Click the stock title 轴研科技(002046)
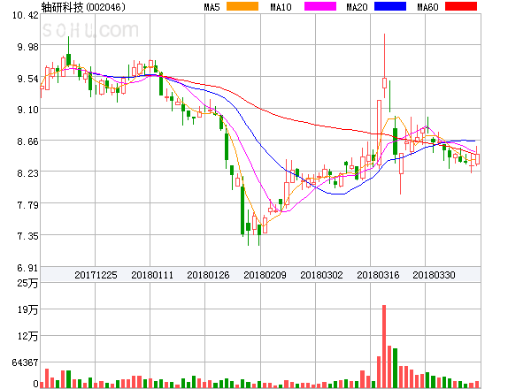Screen dimensions: 531x389 point(83,7)
